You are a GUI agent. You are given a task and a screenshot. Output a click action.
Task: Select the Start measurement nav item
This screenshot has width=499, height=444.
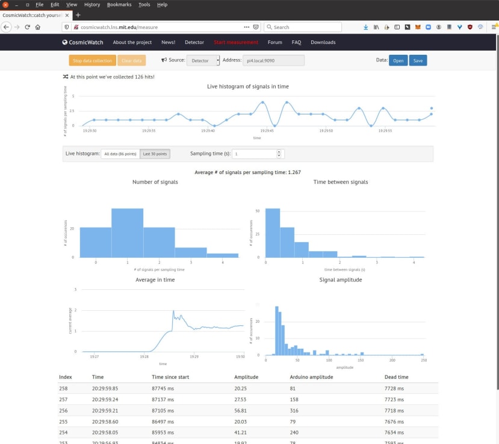pos(235,42)
